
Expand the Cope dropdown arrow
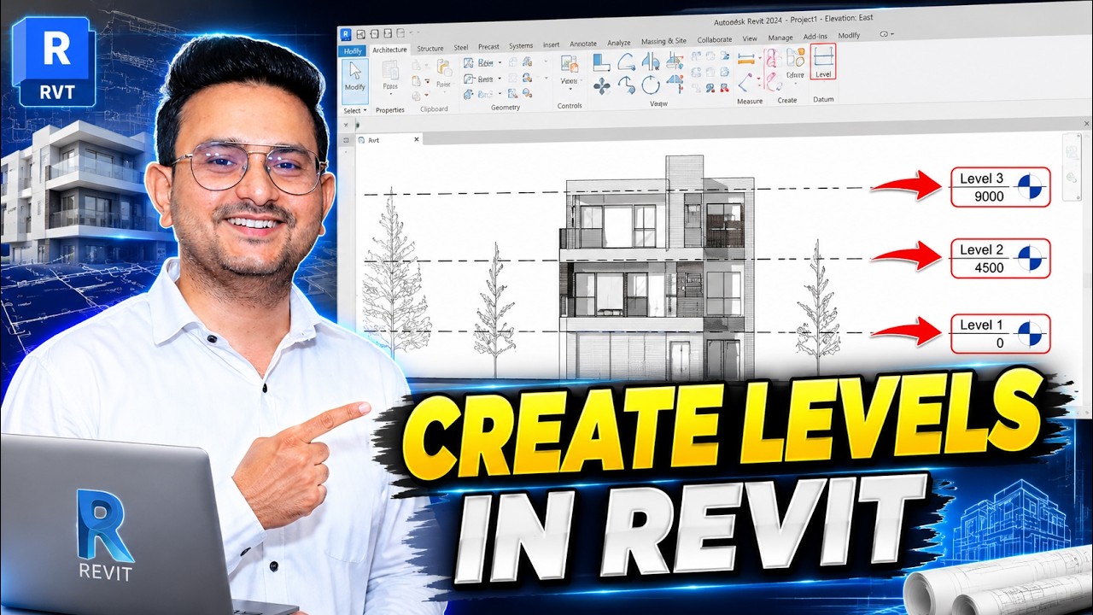tap(500, 62)
